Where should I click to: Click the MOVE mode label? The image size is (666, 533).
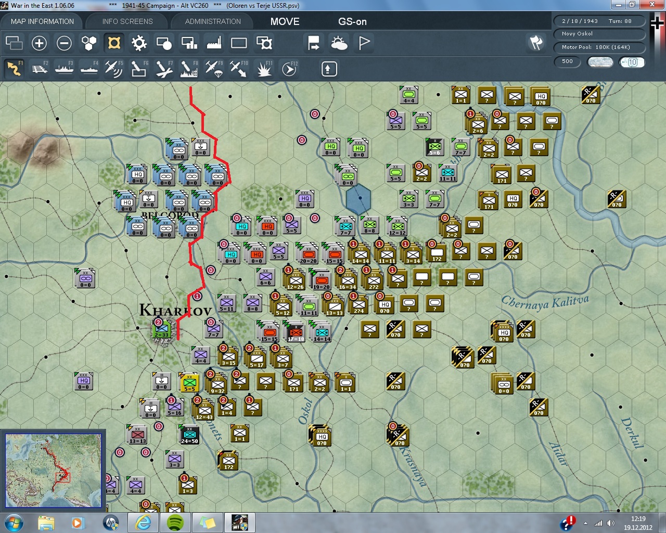pyautogui.click(x=285, y=21)
